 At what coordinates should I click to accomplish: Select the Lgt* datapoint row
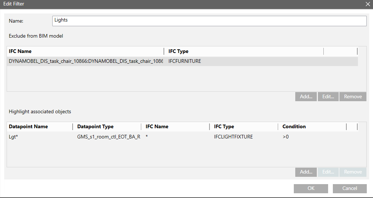coord(15,137)
